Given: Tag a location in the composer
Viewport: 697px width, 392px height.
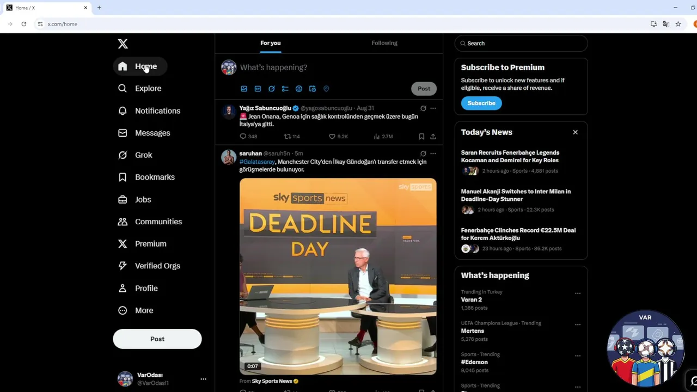Looking at the screenshot, I should point(326,89).
